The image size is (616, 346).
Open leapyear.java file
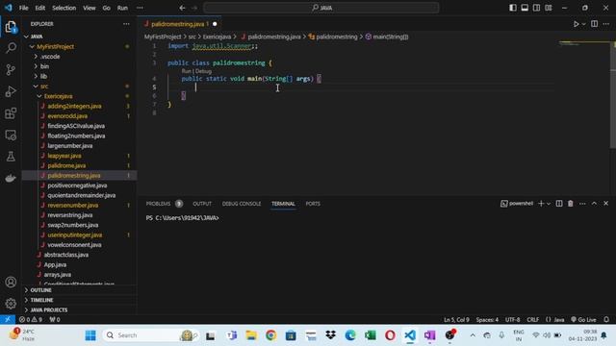(64, 156)
